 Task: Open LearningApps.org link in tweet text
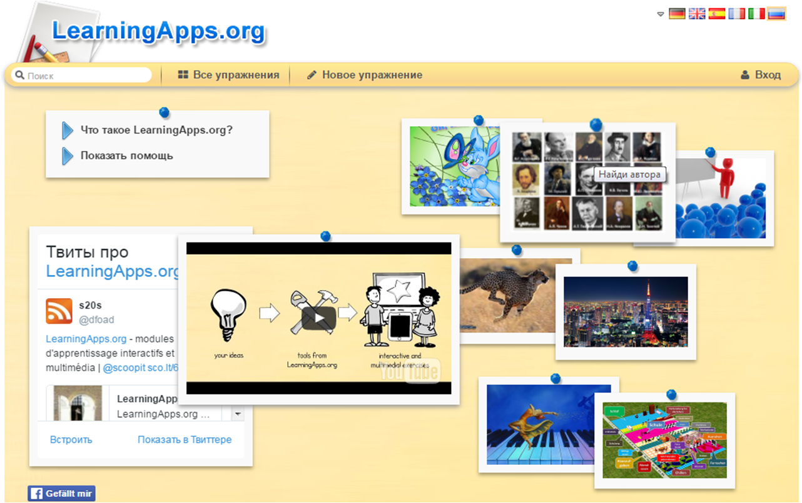[86, 339]
